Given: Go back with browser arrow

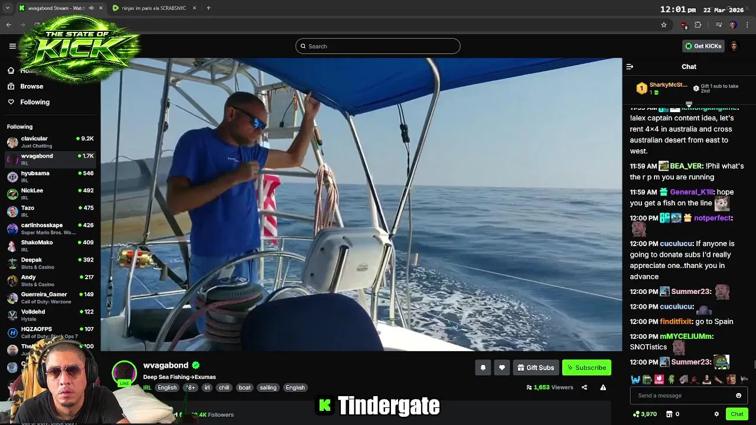Looking at the screenshot, I should click(x=9, y=25).
